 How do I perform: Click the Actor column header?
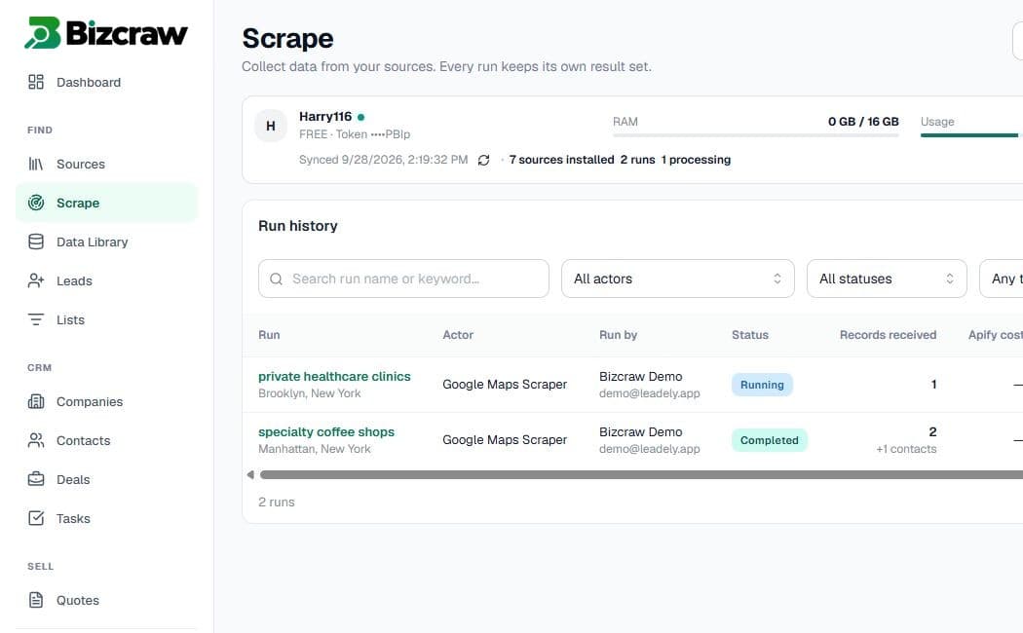click(458, 334)
